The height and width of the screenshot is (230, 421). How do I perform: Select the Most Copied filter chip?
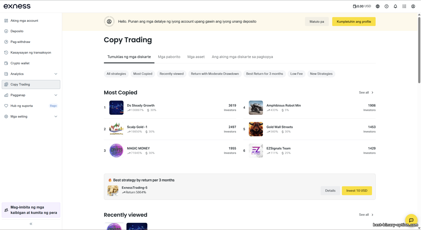coord(143,74)
